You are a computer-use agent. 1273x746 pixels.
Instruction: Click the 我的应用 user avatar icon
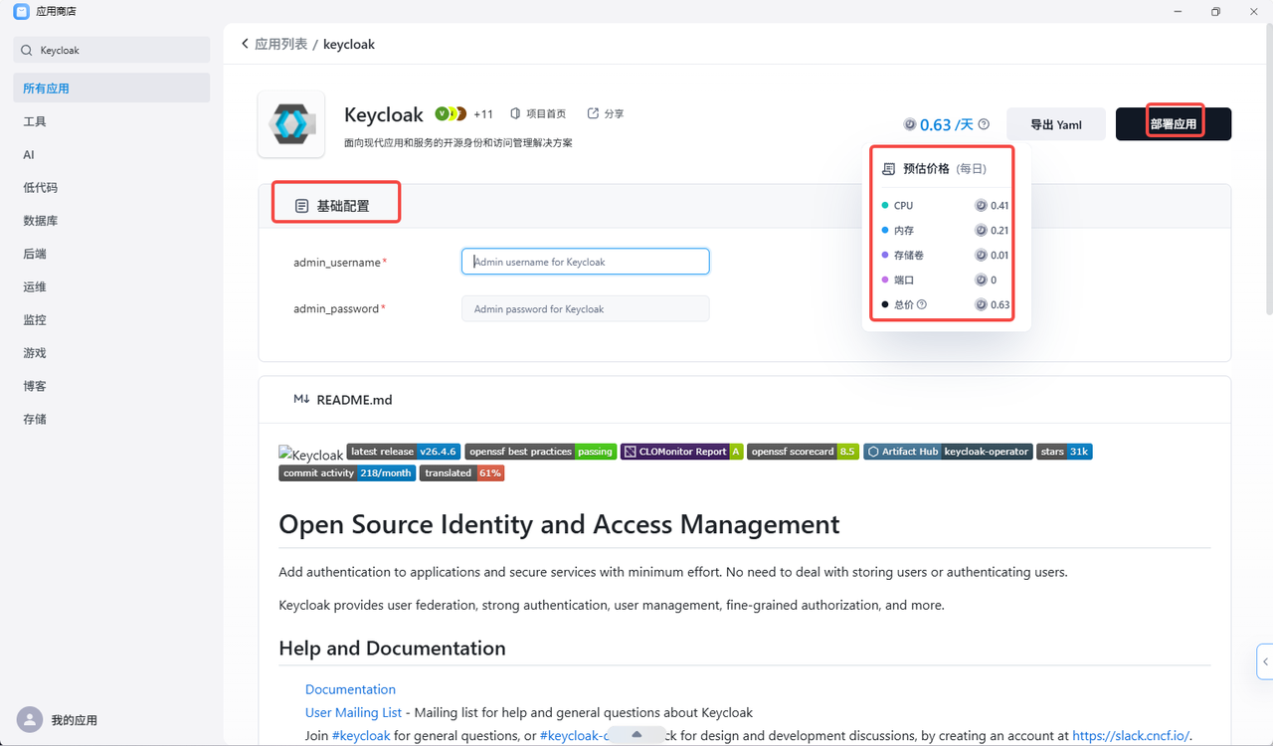[x=30, y=719]
